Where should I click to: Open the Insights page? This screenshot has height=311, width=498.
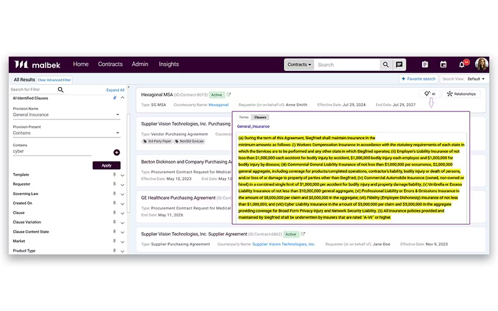pyautogui.click(x=169, y=64)
